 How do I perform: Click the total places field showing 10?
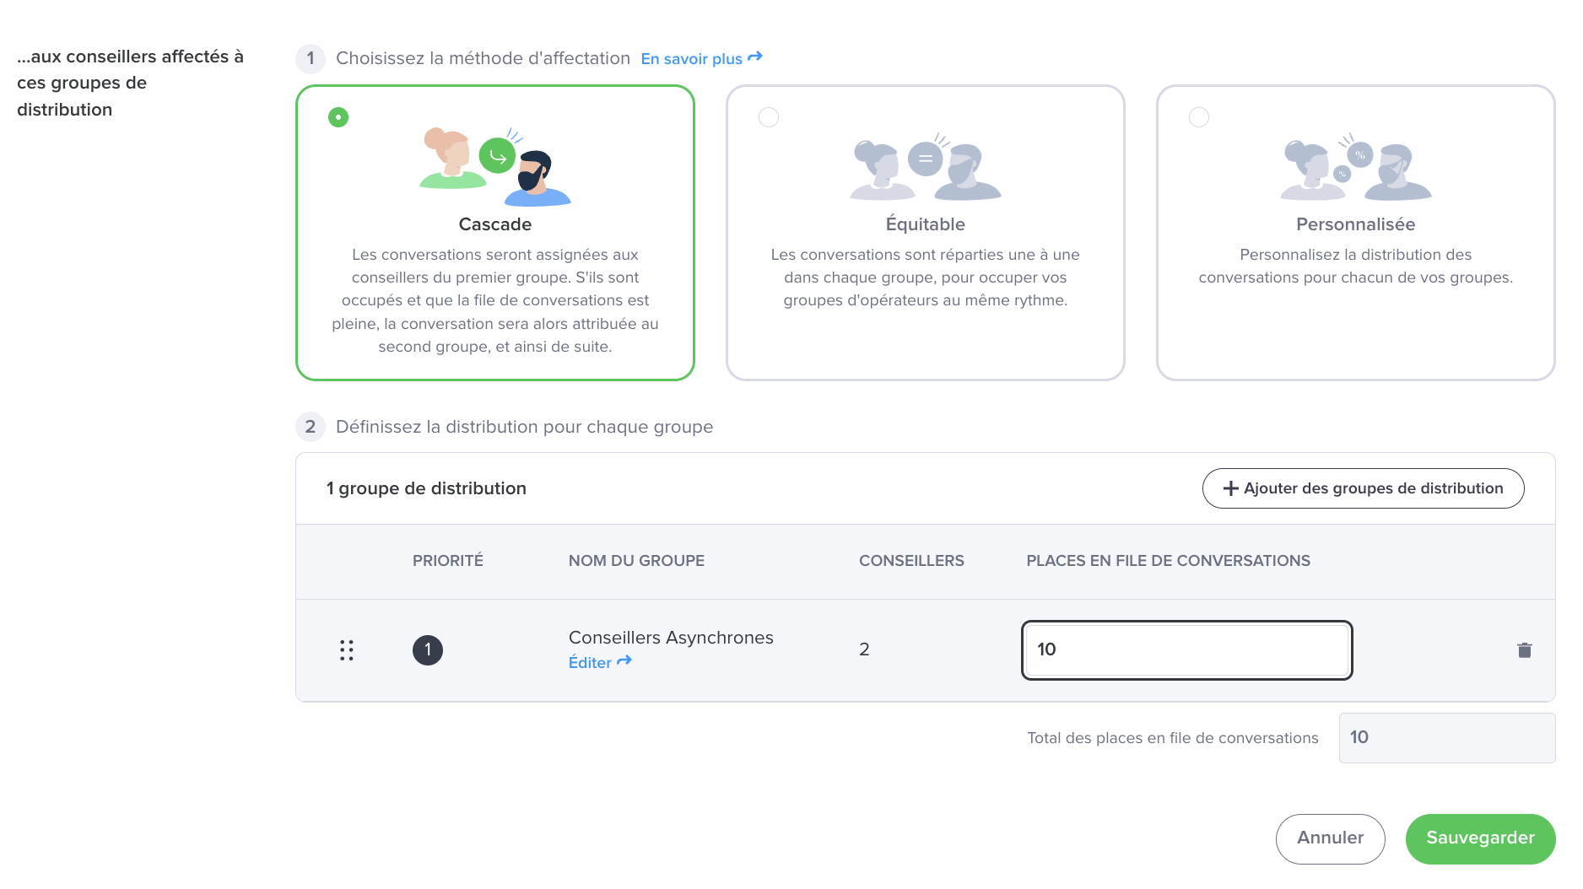tap(1446, 737)
